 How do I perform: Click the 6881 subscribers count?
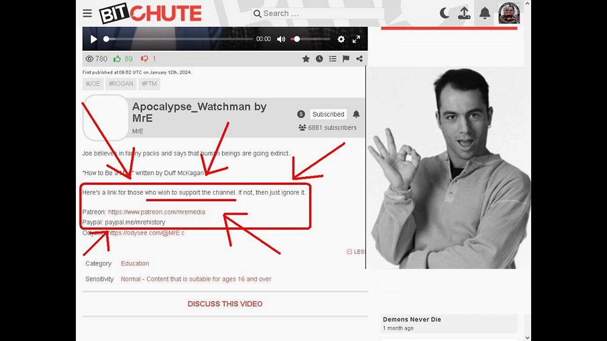(x=327, y=127)
